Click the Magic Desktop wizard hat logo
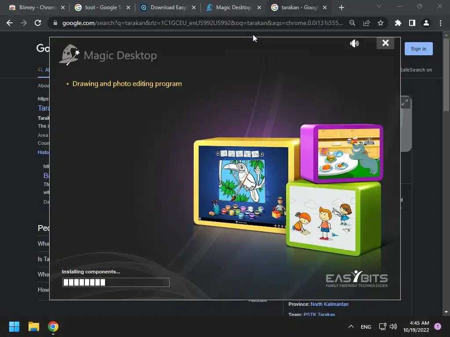 pyautogui.click(x=69, y=55)
